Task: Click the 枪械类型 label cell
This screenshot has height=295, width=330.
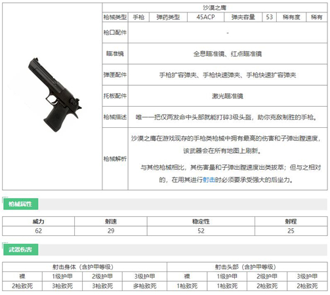Action: 115,17
